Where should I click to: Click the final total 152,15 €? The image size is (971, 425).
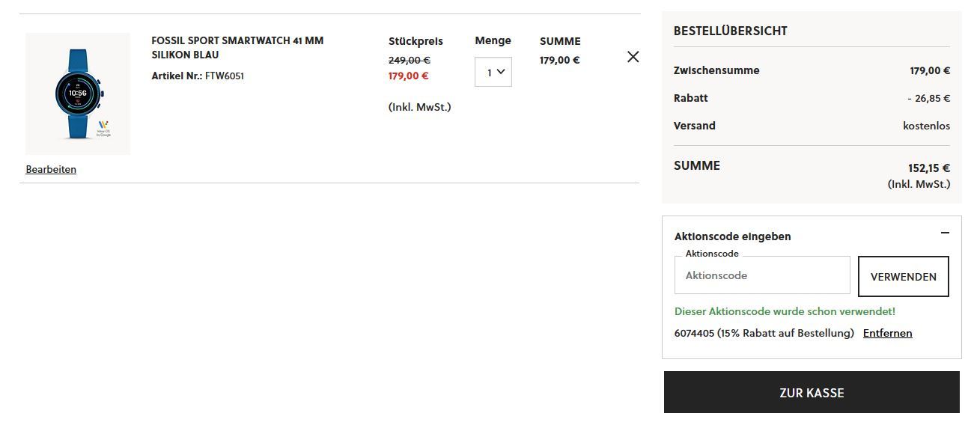(929, 168)
